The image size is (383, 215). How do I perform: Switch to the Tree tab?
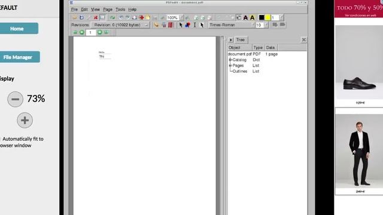(x=241, y=40)
